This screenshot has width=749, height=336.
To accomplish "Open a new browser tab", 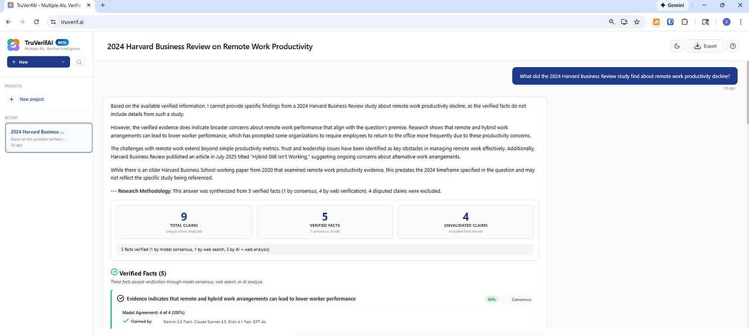I will (103, 5).
